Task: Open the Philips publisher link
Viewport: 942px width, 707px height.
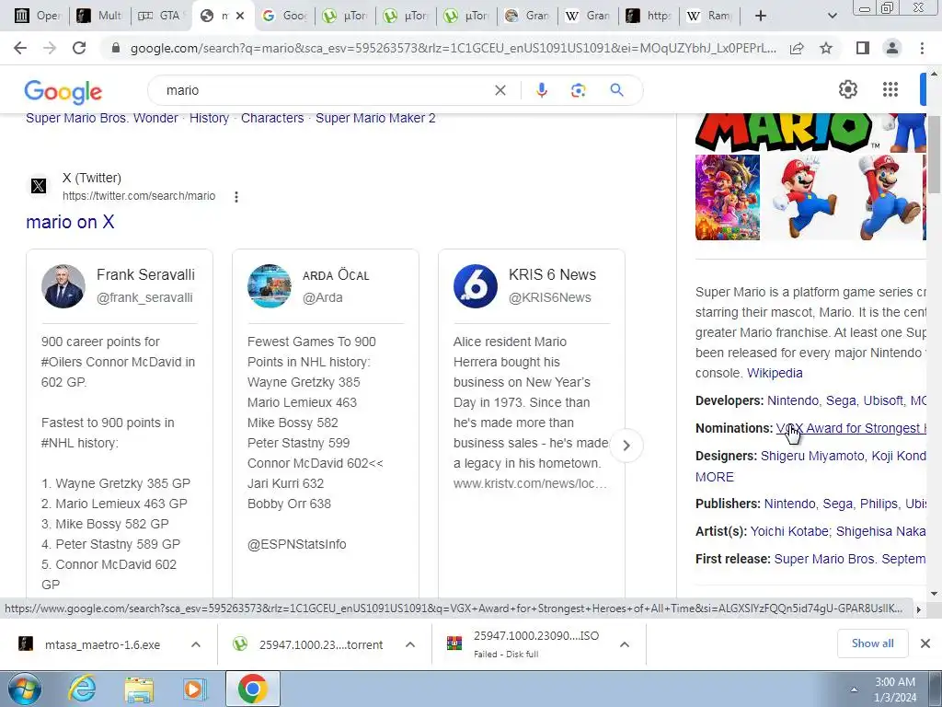Action: tap(879, 504)
